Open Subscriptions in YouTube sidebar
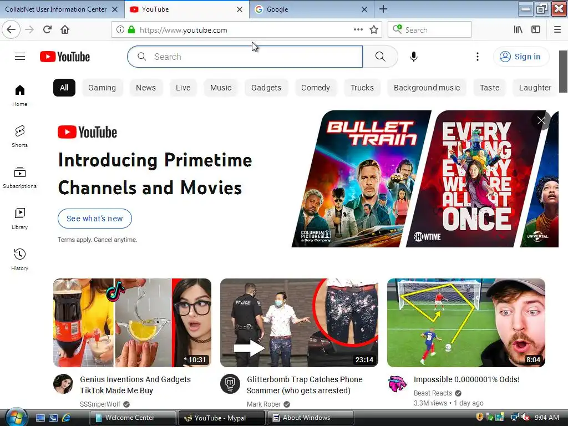The height and width of the screenshot is (426, 568). (x=20, y=177)
